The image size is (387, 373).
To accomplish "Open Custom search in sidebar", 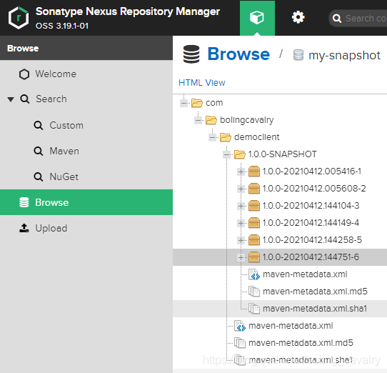I will point(86,126).
